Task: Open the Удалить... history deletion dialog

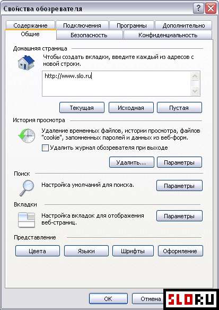Action: click(132, 162)
